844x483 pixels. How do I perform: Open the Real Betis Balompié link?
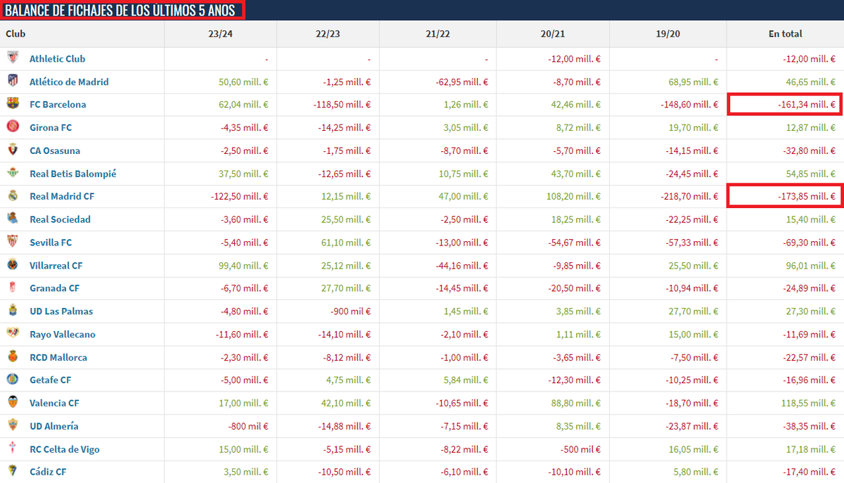coord(73,174)
